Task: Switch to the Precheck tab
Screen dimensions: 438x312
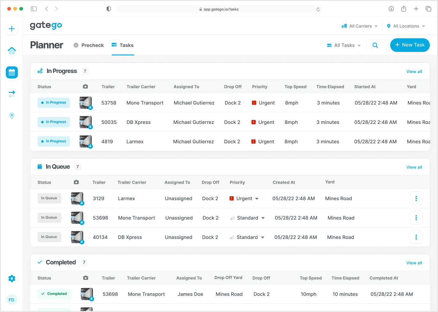Action: 89,45
